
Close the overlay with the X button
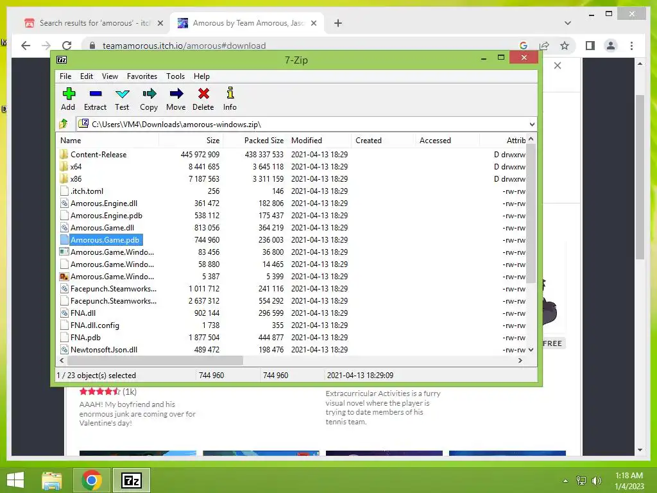coord(558,65)
